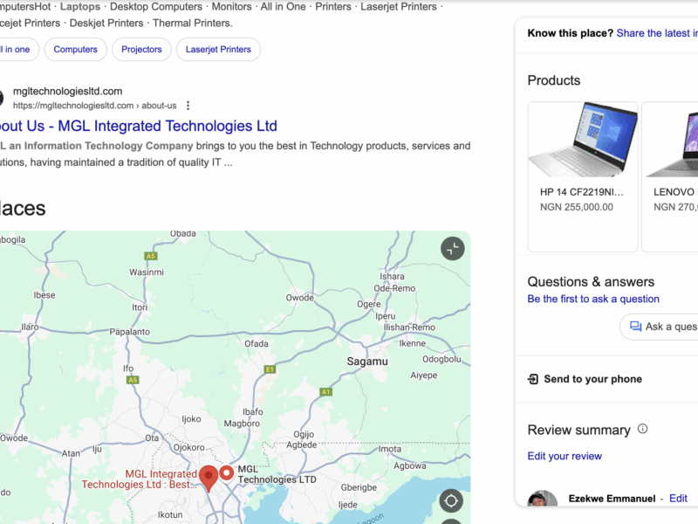
Task: Click the Send to your phone icon
Action: (x=533, y=379)
